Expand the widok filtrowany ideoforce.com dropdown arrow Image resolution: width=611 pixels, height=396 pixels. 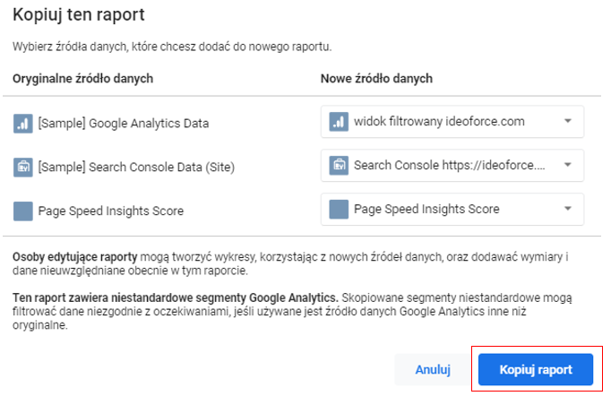568,121
